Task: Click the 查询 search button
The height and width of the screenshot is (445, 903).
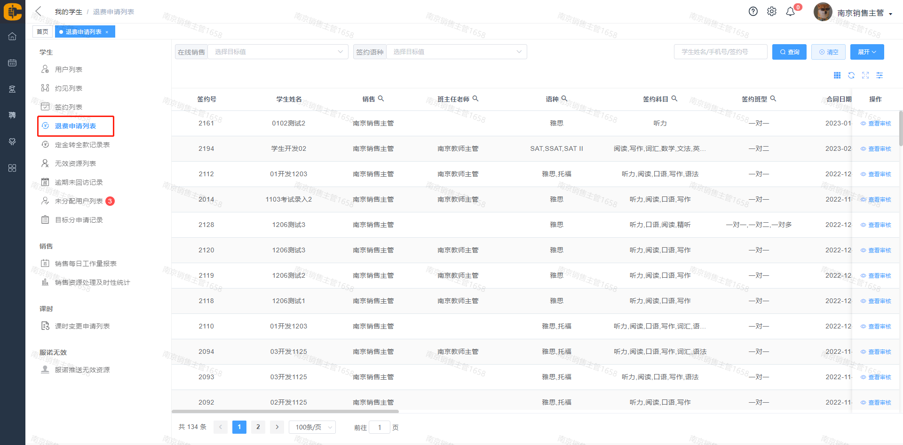Action: click(789, 52)
